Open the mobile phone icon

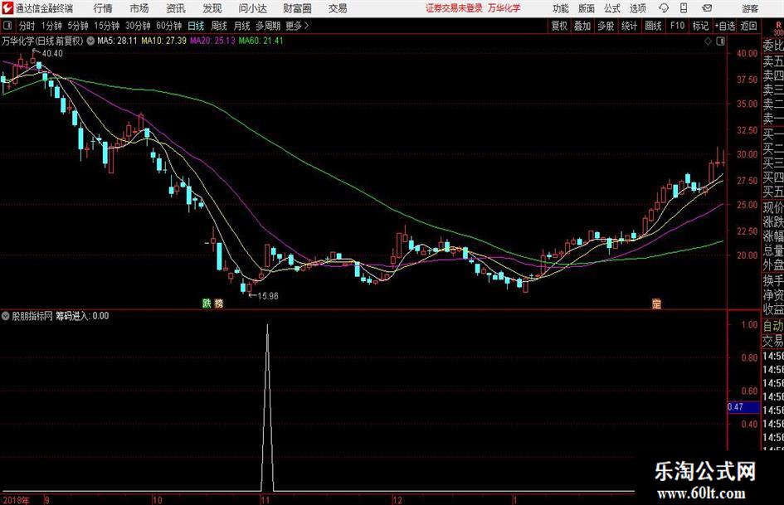(x=684, y=8)
